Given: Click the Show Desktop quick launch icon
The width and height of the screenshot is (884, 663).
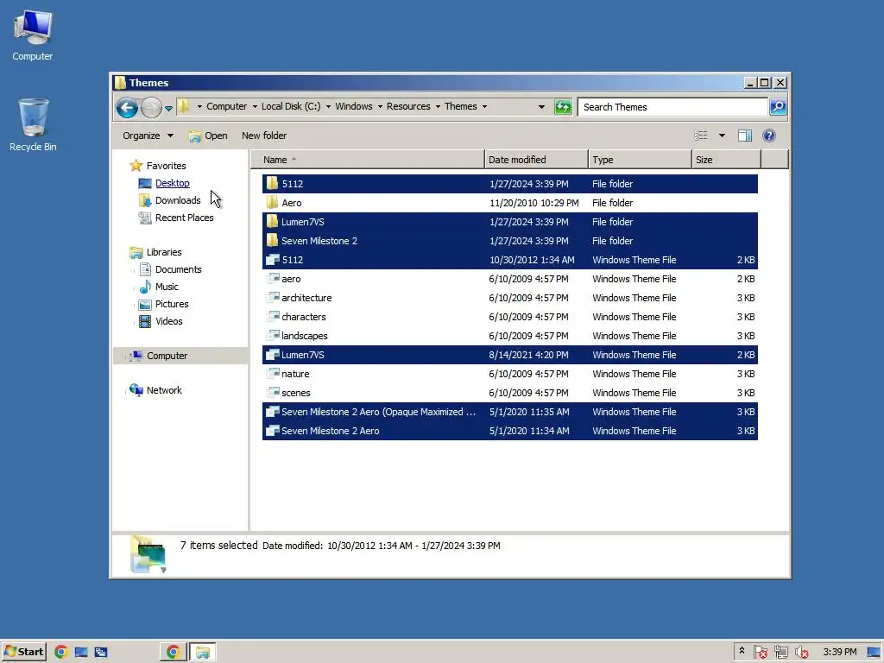Looking at the screenshot, I should (x=80, y=652).
